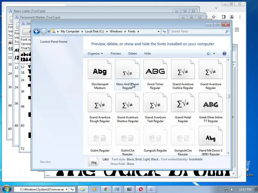Image resolution: width=258 pixels, height=193 pixels.
Task: Show hidden tray icons arrow
Action: (220, 189)
